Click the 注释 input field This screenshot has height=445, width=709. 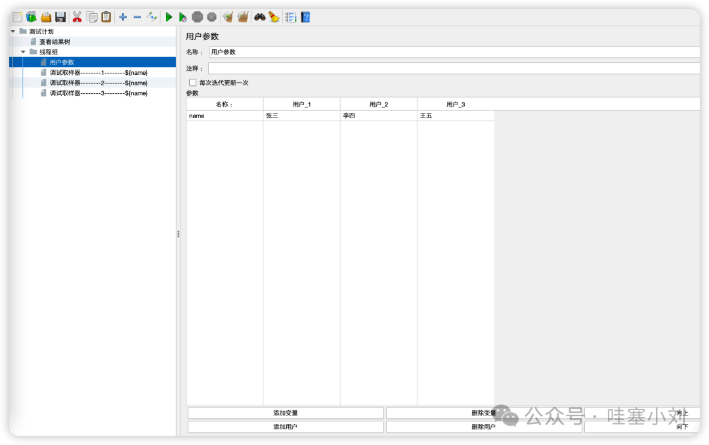click(454, 69)
